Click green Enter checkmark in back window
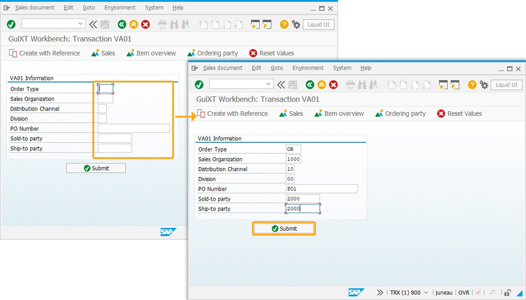Screen dimensions: 526x300 [11, 24]
